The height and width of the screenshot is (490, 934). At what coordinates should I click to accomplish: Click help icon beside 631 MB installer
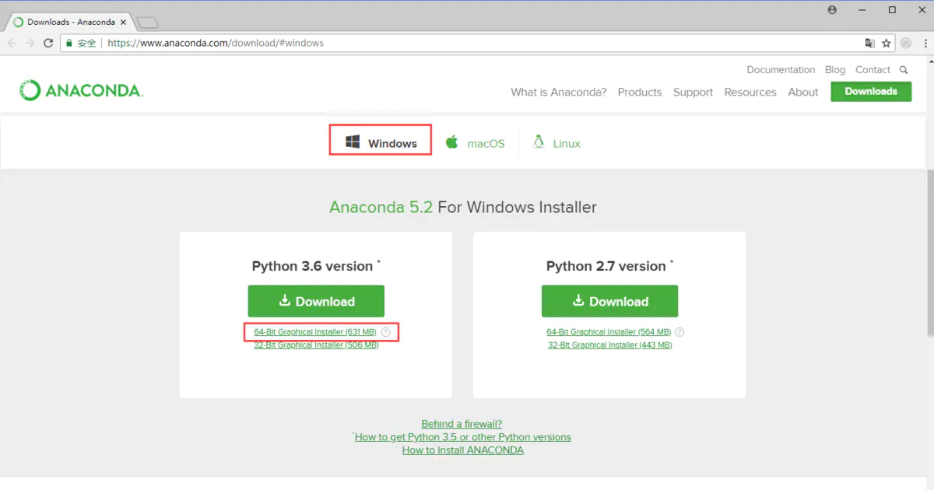tap(385, 332)
